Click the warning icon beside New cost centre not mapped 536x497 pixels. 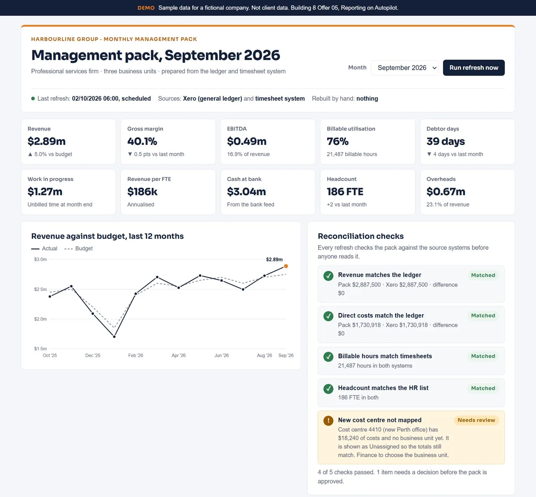pyautogui.click(x=328, y=421)
